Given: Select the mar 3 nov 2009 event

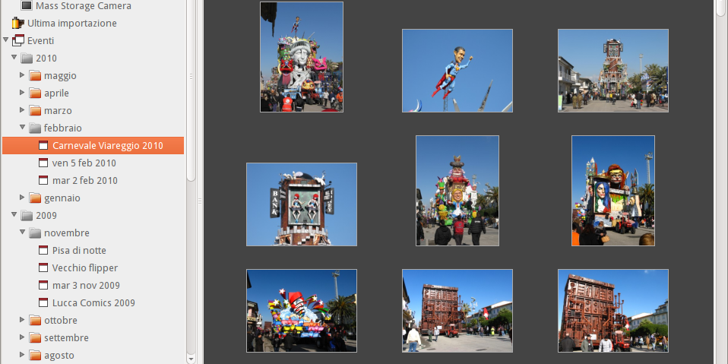Looking at the screenshot, I should (x=85, y=286).
